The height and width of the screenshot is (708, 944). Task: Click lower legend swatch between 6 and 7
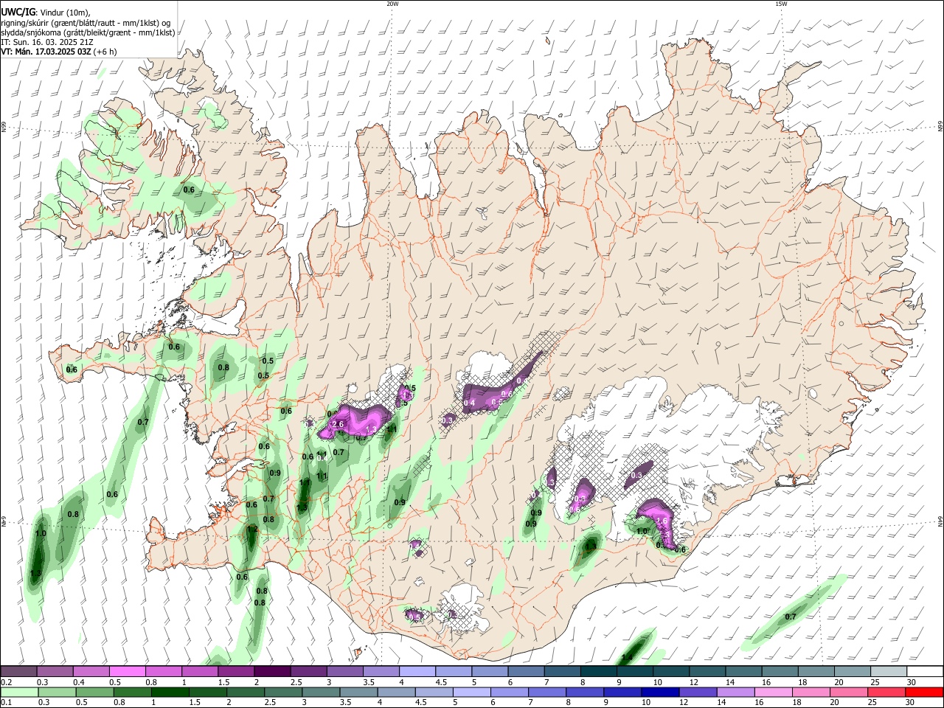click(509, 692)
